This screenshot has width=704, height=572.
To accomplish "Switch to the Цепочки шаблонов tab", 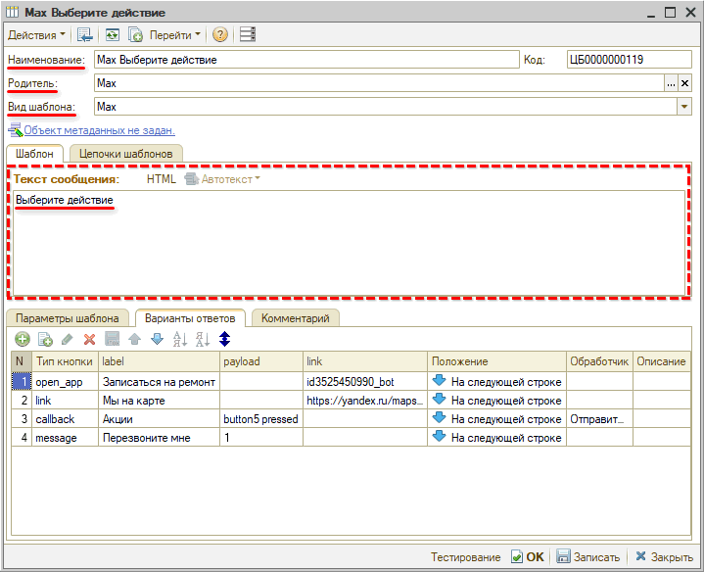I will click(125, 153).
